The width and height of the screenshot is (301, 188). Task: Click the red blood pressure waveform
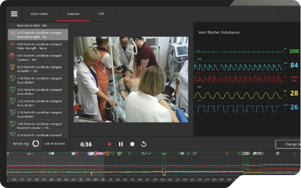coord(238,78)
